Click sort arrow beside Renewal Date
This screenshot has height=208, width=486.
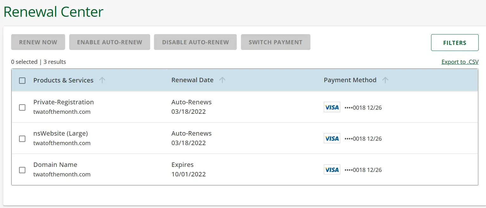coord(222,80)
